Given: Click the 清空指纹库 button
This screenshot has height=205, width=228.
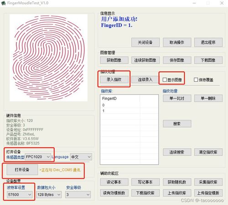Looking at the screenshot, I should [208, 152].
